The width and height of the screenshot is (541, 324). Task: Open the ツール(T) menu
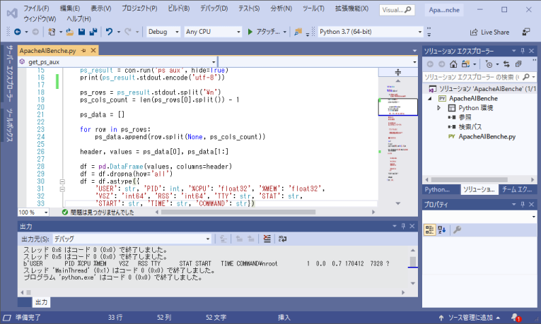(x=313, y=8)
